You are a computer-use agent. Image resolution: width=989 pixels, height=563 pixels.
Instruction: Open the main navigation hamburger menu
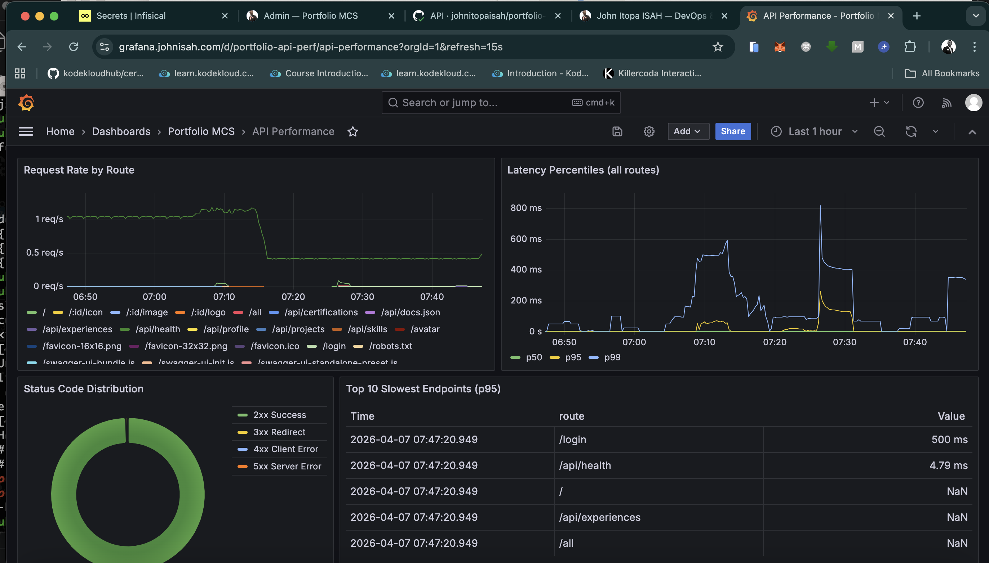[x=26, y=131]
